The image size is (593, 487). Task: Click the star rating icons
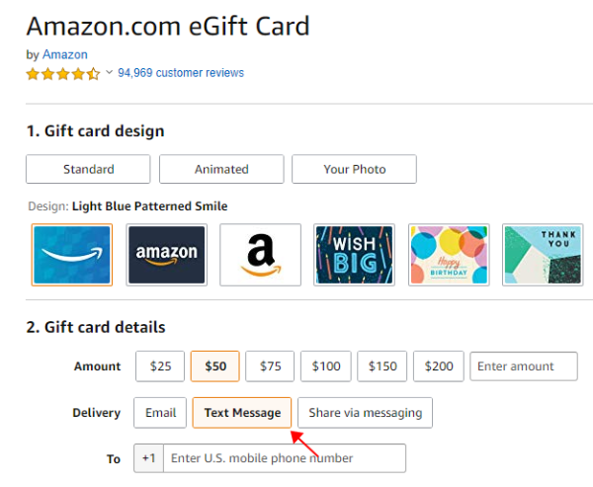click(62, 73)
